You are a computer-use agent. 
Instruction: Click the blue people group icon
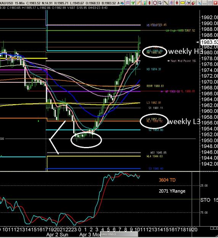[122, 3]
